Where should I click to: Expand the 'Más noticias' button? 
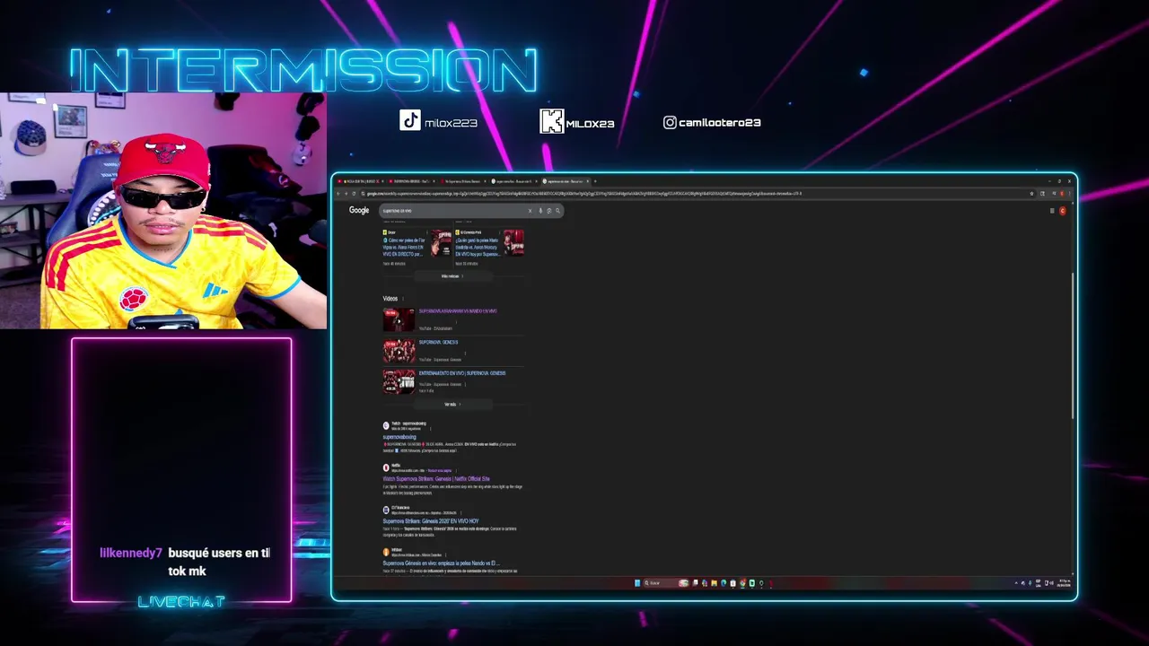(452, 276)
